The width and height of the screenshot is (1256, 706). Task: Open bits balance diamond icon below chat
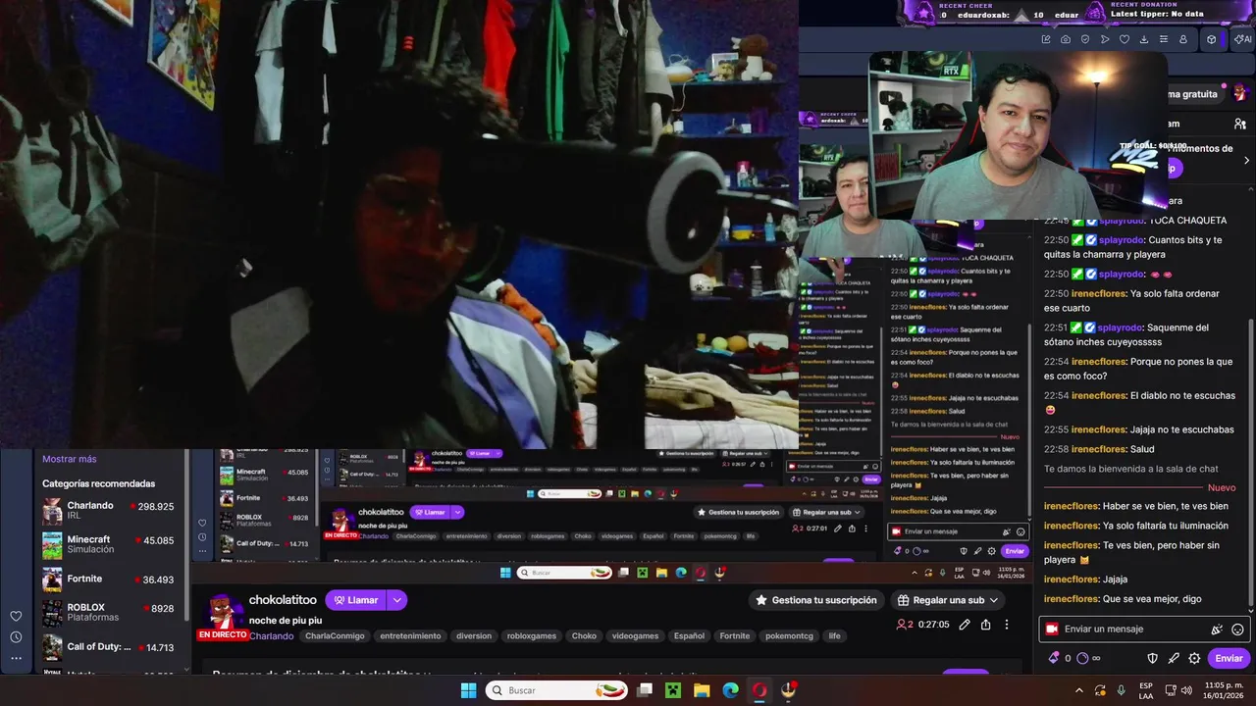[x=1054, y=658]
